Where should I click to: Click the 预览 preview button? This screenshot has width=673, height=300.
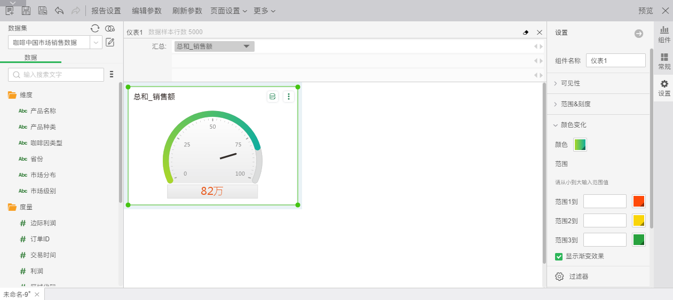tap(646, 11)
